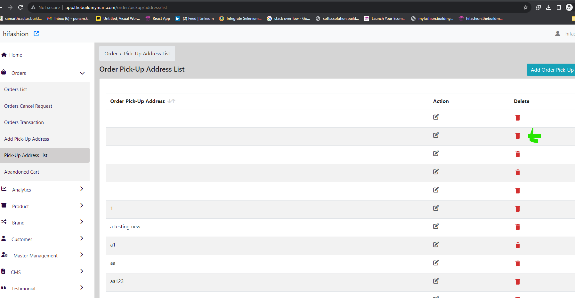
Task: Open Incognito profile icon in browser
Action: click(x=569, y=7)
